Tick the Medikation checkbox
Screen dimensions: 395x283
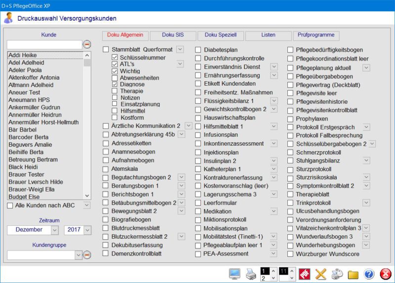tap(198, 212)
